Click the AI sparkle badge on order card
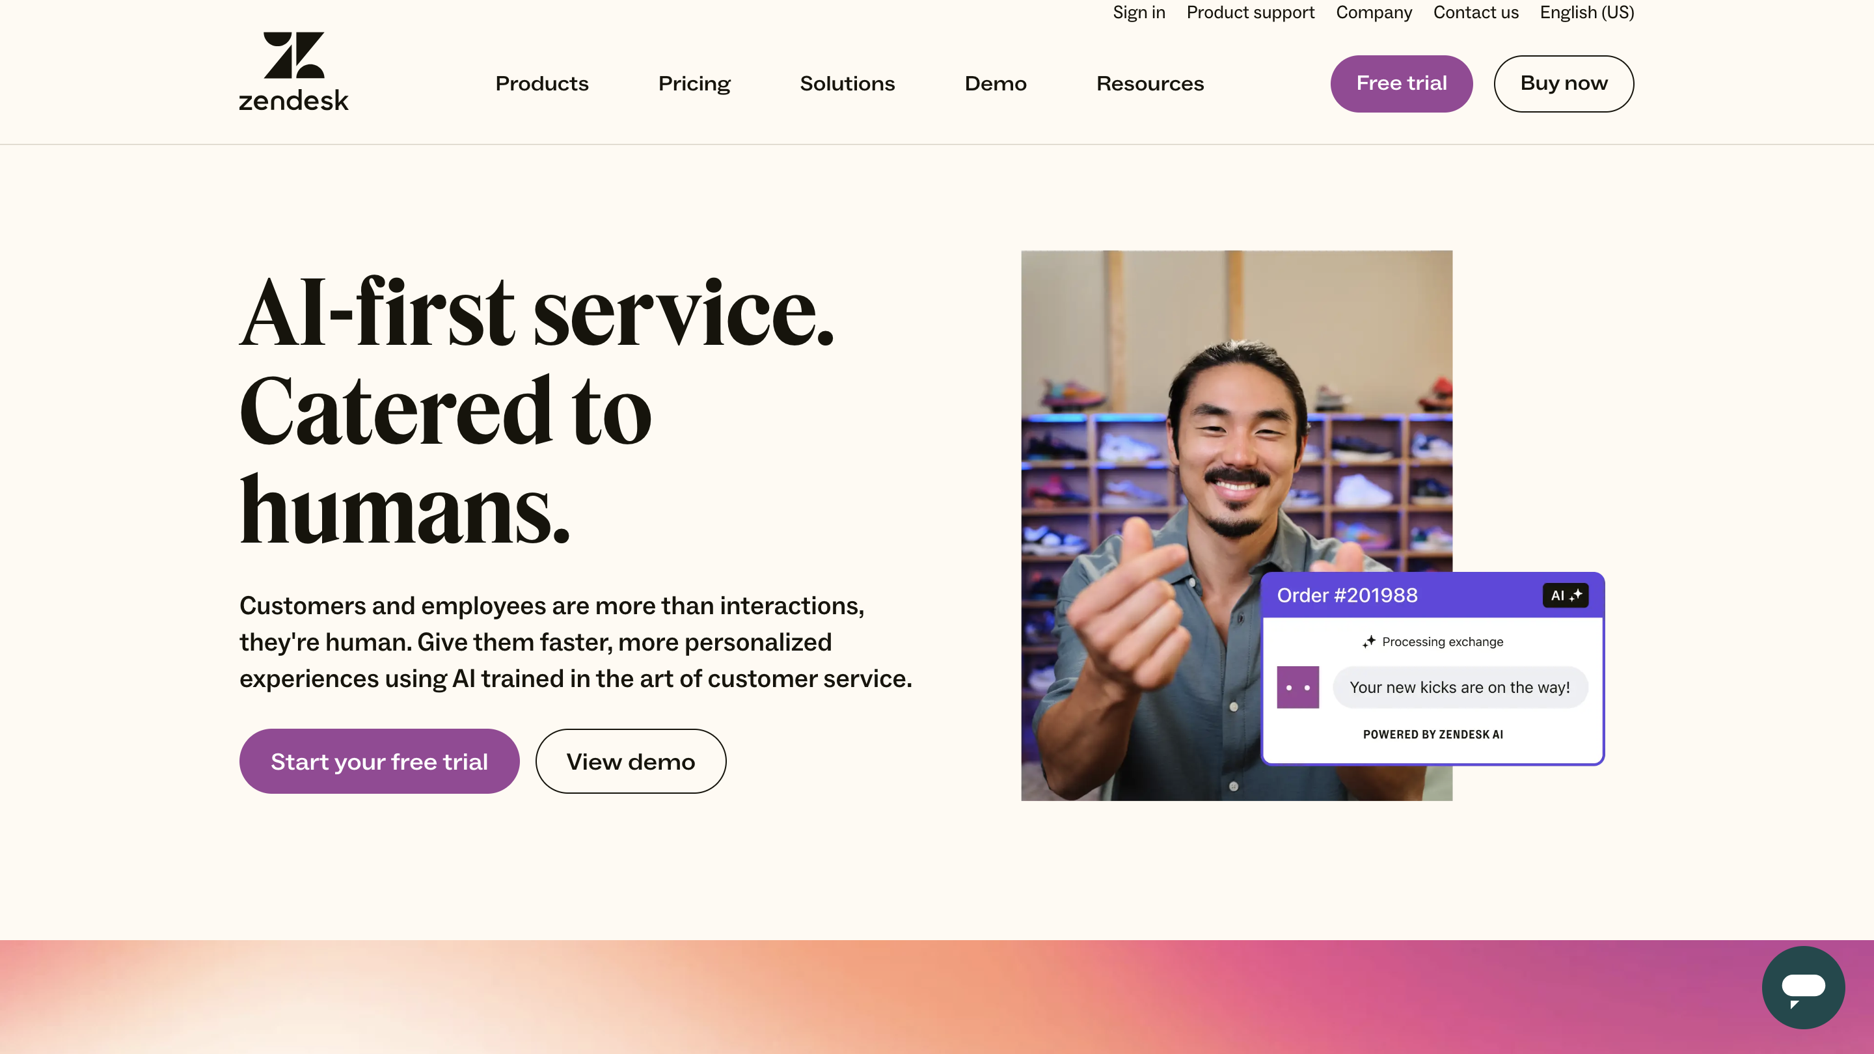This screenshot has height=1054, width=1874. pyautogui.click(x=1565, y=595)
